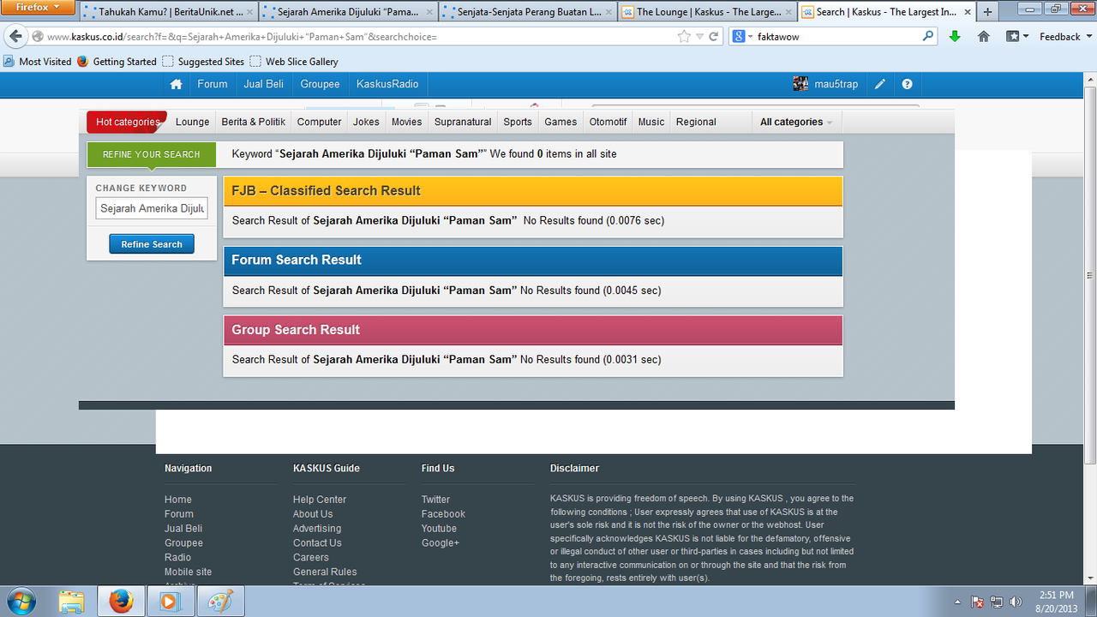
Task: Select Computer category
Action: [320, 122]
